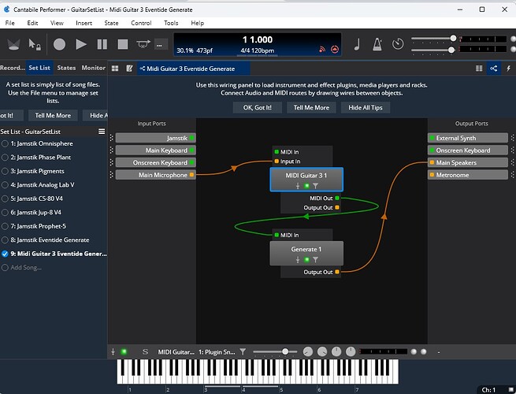Open the Tools menu

pos(171,23)
